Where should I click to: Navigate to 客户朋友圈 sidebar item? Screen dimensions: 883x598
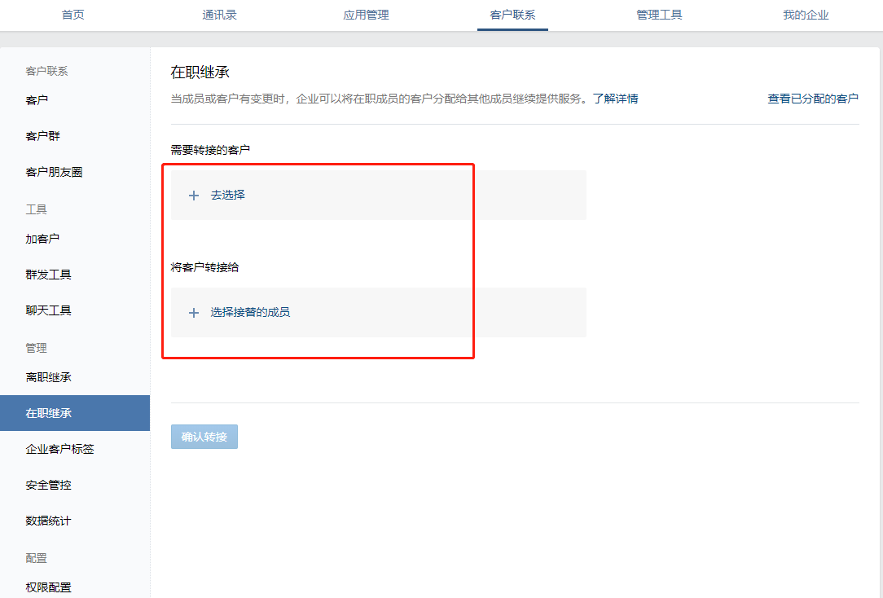click(x=54, y=172)
